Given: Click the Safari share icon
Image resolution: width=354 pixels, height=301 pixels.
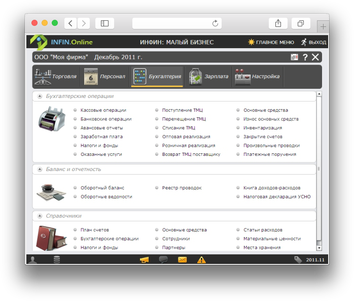Looking at the screenshot, I should 278,23.
